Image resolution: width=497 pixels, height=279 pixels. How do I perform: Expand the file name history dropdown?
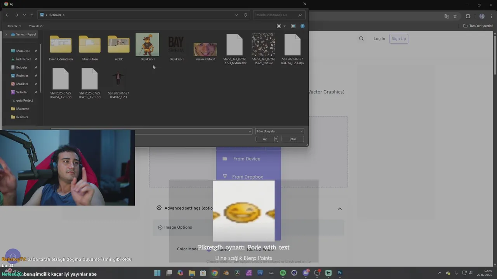[x=250, y=131]
